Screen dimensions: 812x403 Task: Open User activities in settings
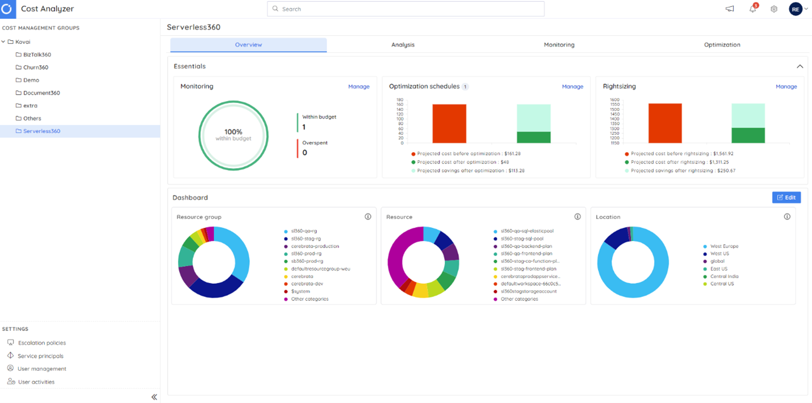[x=10, y=381]
